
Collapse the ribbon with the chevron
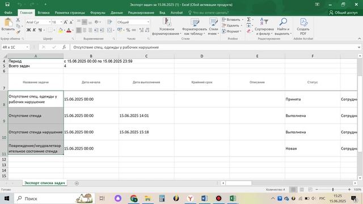(x=359, y=39)
